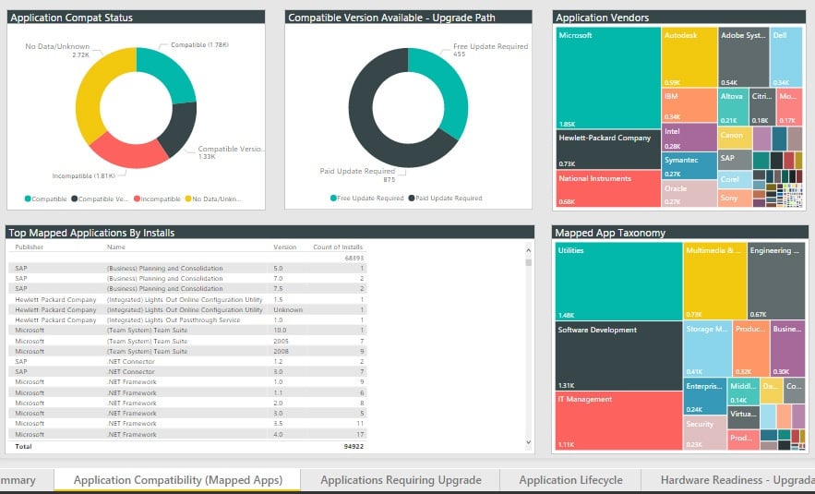Select Security taxonomy tile
The height and width of the screenshot is (494, 815).
coord(705,432)
